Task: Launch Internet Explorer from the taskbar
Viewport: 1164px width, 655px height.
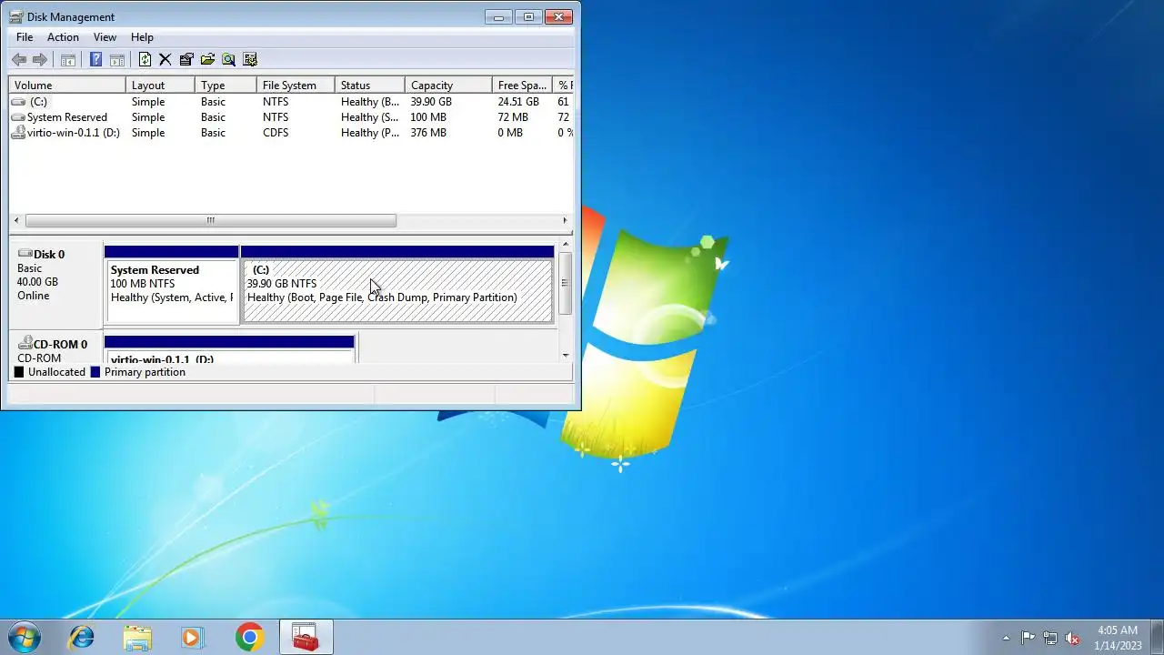Action: point(82,637)
